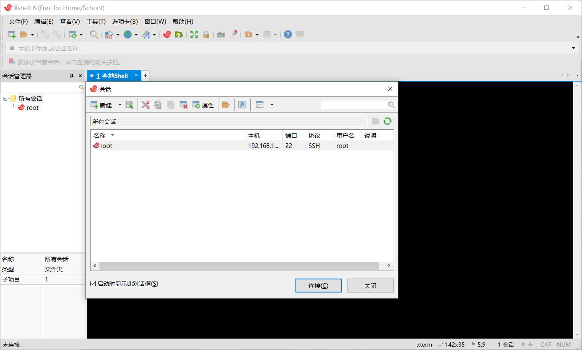Click the 新建 button in Sessions dialog

[x=102, y=105]
